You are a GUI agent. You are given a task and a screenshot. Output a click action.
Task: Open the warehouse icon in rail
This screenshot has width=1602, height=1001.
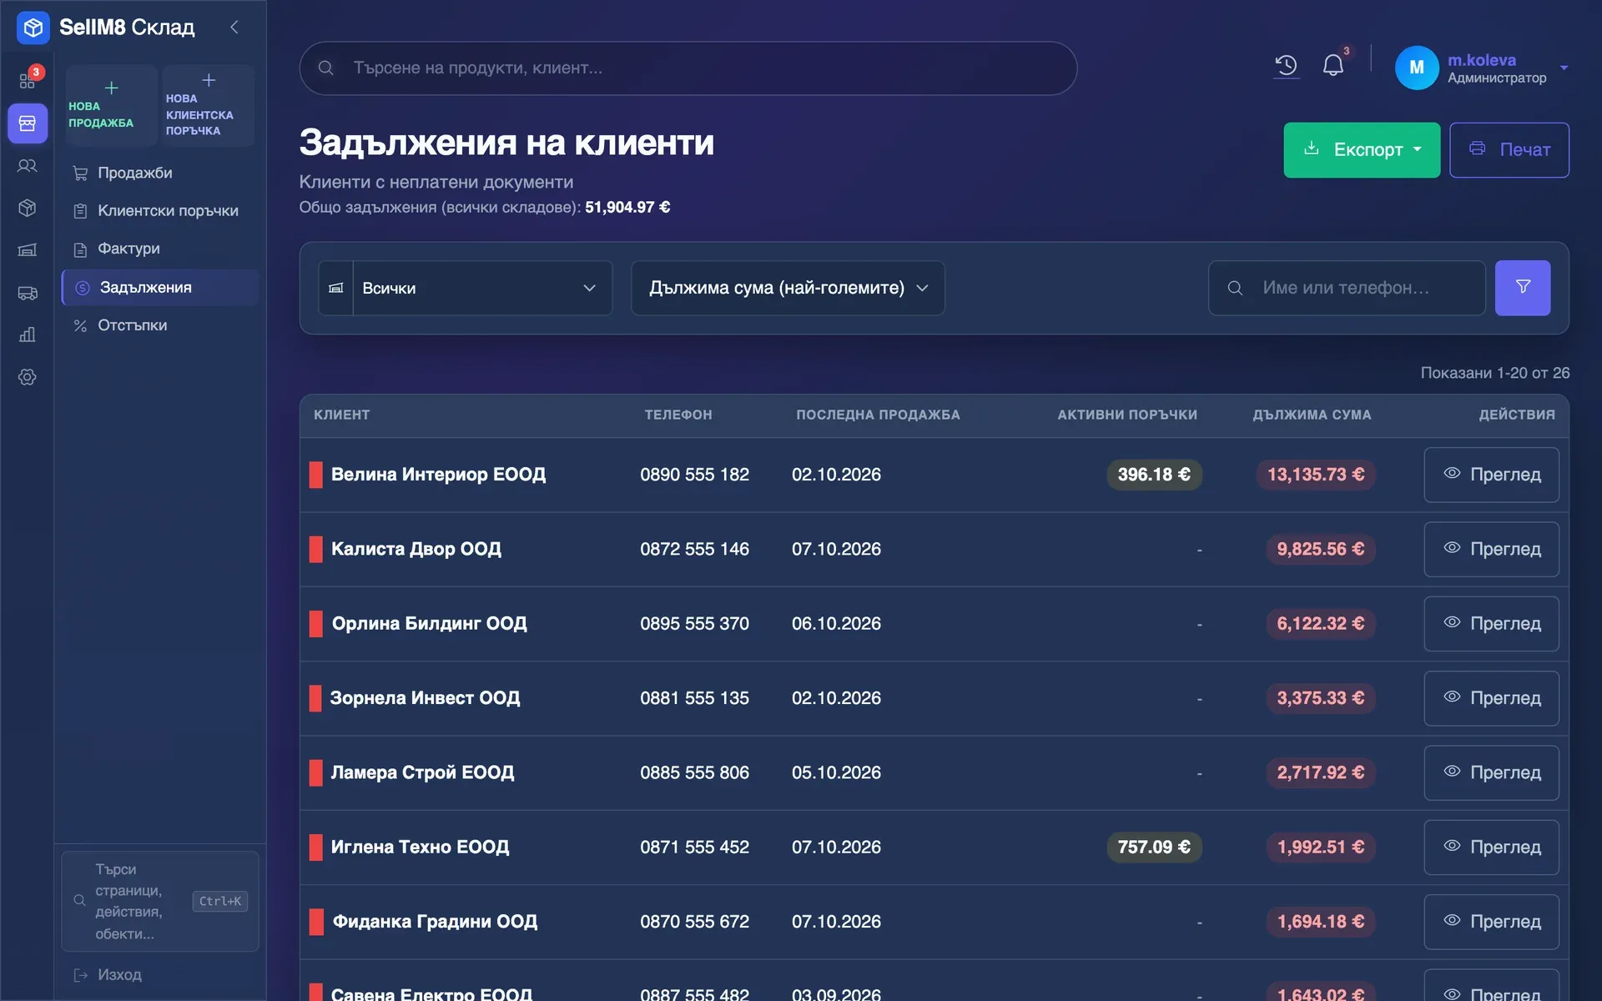(28, 250)
